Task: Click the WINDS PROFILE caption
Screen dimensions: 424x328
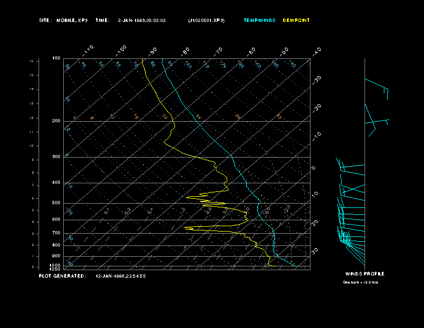Action: pos(365,274)
